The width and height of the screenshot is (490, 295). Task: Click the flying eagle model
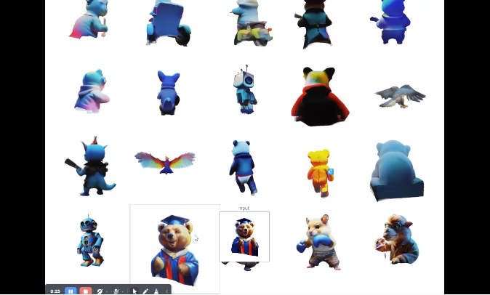tap(400, 95)
